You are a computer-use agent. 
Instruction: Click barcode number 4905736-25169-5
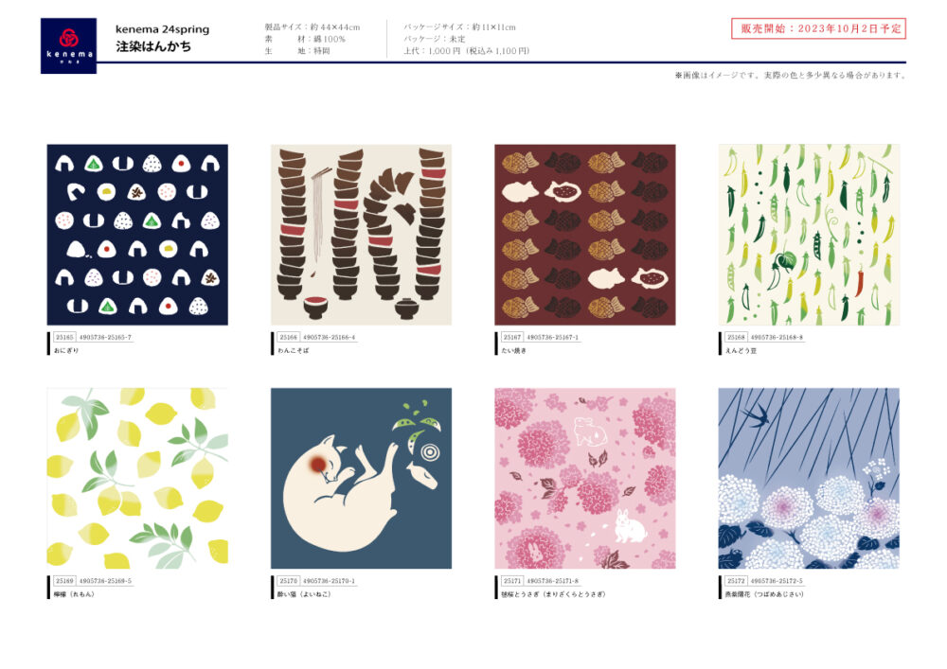[x=105, y=581]
